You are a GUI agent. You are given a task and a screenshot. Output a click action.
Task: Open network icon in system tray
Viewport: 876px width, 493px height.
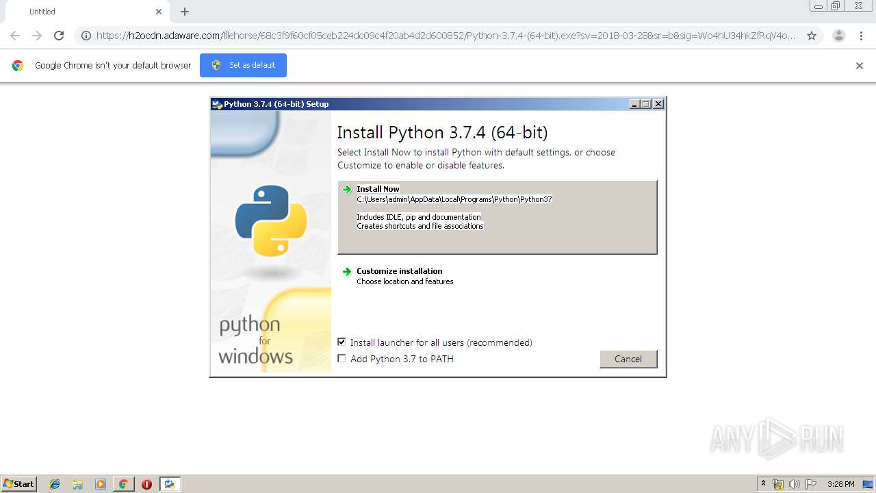tap(778, 484)
